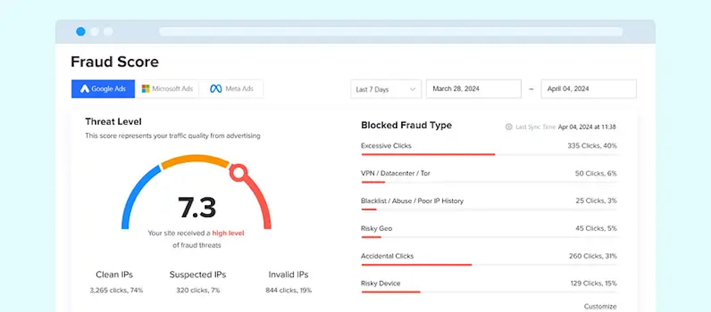Click the Google Ads logo icon

85,89
